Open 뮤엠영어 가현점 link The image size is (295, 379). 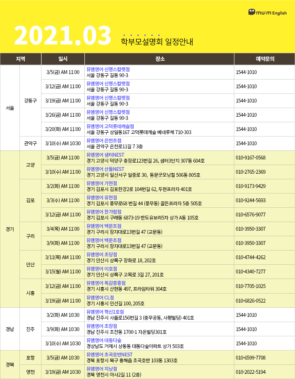coord(102,183)
